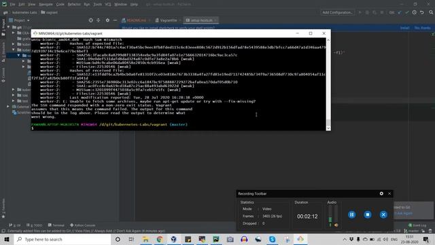Open Google Chrome from the taskbar

[160, 239]
